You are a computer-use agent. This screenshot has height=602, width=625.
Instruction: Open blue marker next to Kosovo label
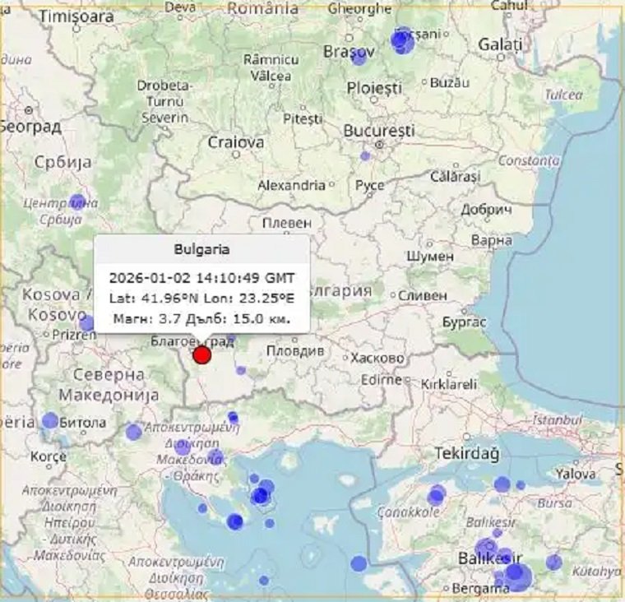(x=88, y=323)
